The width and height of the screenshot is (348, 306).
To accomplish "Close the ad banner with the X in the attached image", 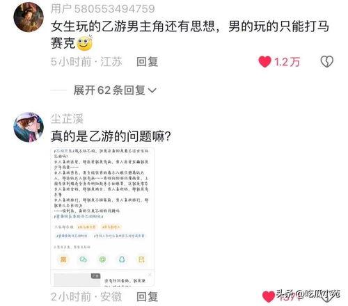I will point(150,275).
